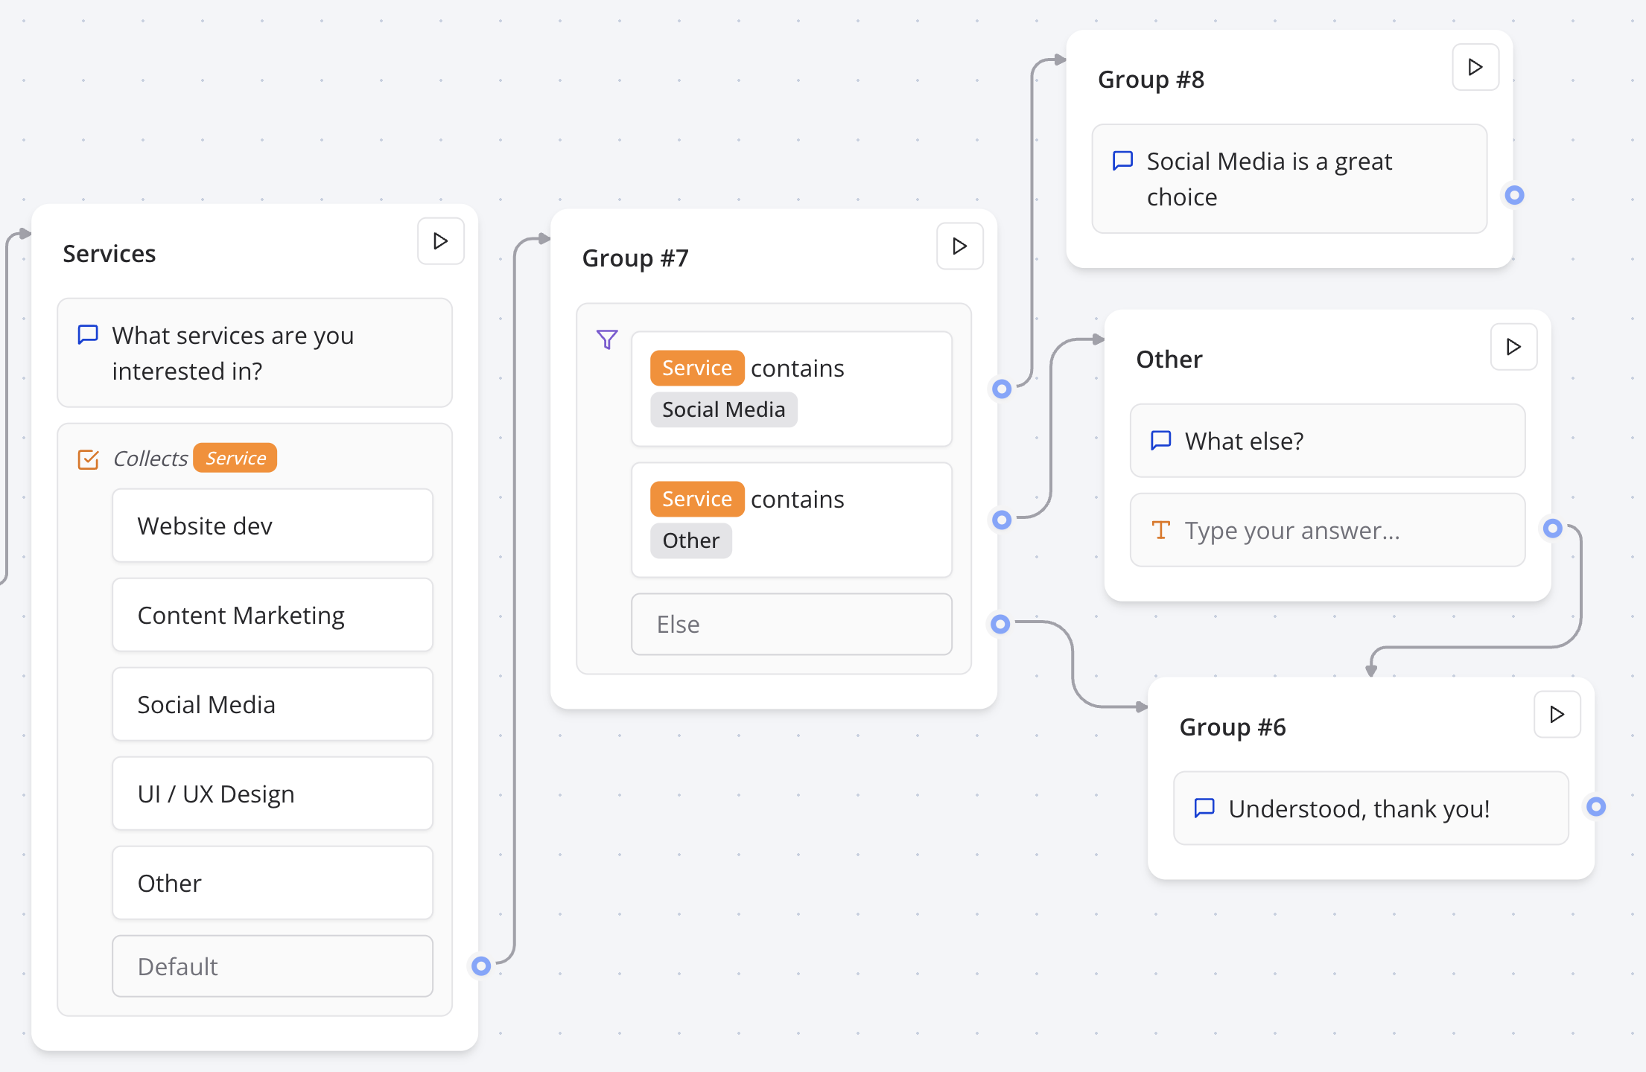The width and height of the screenshot is (1646, 1072).
Task: Select the "Content Marketing" option
Action: point(272,615)
